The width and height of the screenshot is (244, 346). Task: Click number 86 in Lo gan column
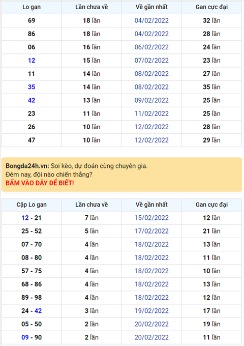(32, 34)
